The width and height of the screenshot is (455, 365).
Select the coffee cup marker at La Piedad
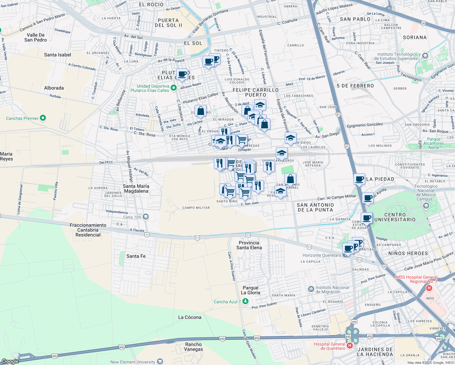coord(359,179)
